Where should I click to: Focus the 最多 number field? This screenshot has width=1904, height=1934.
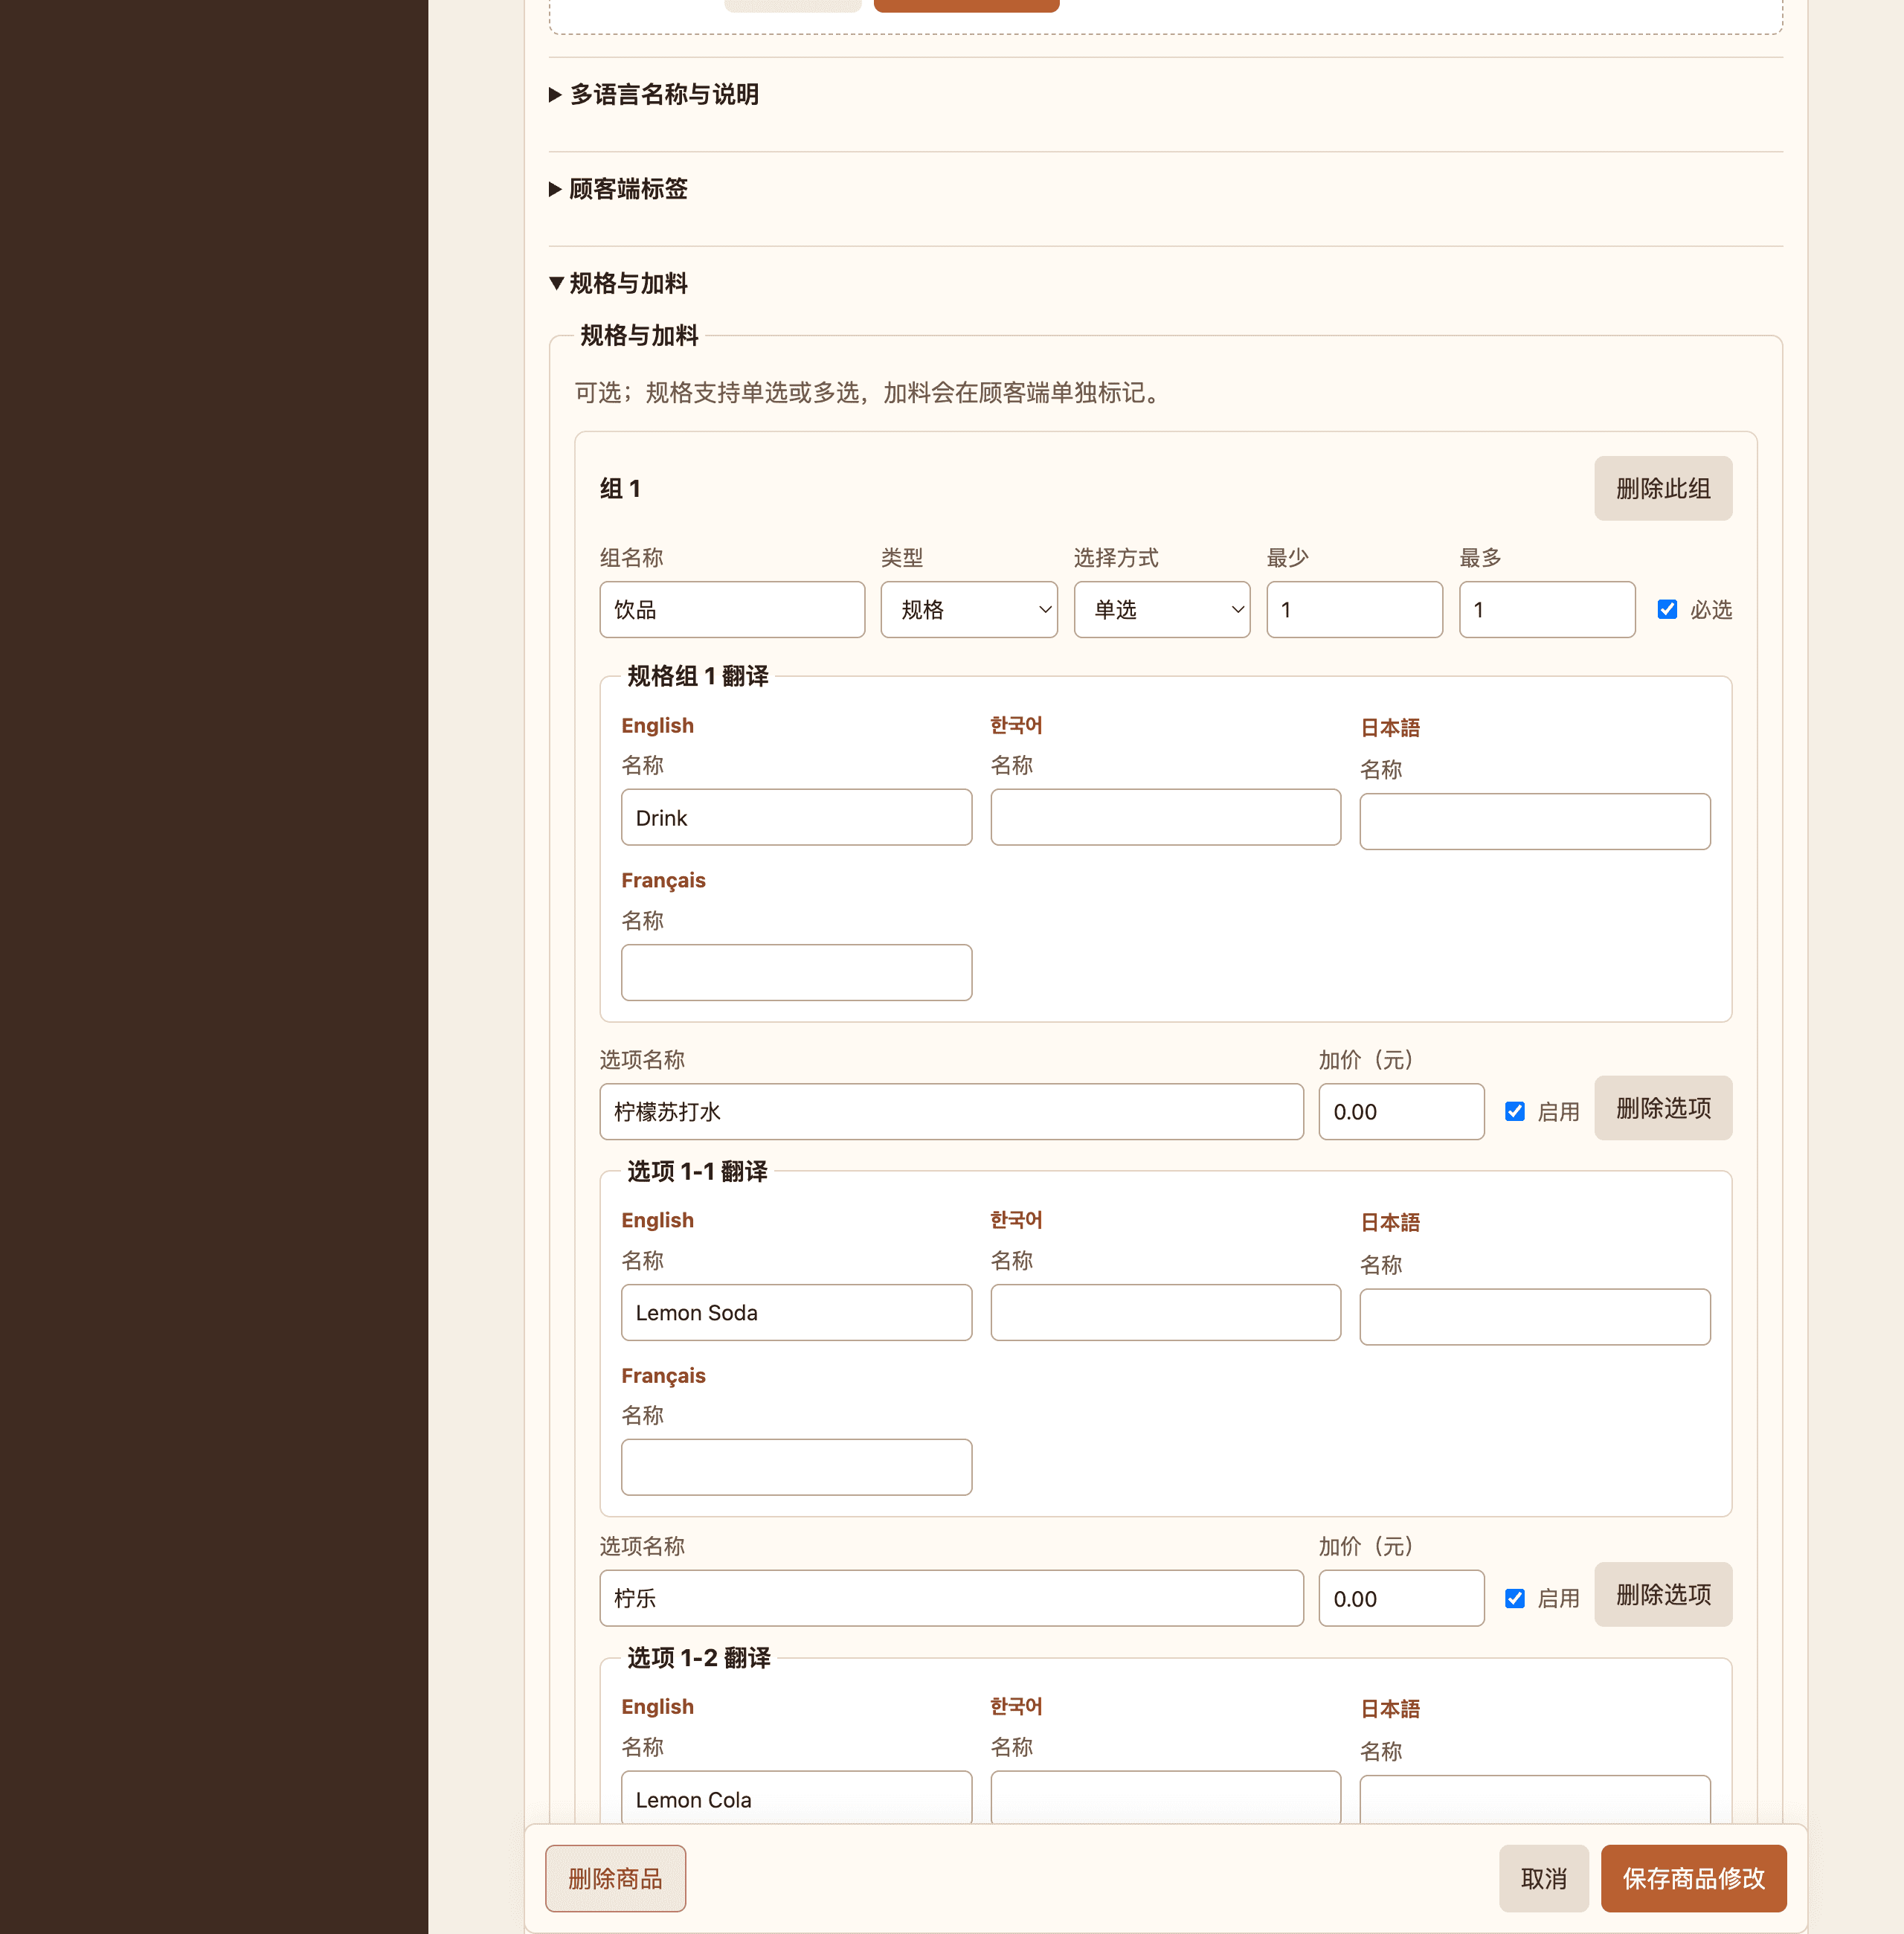1546,609
